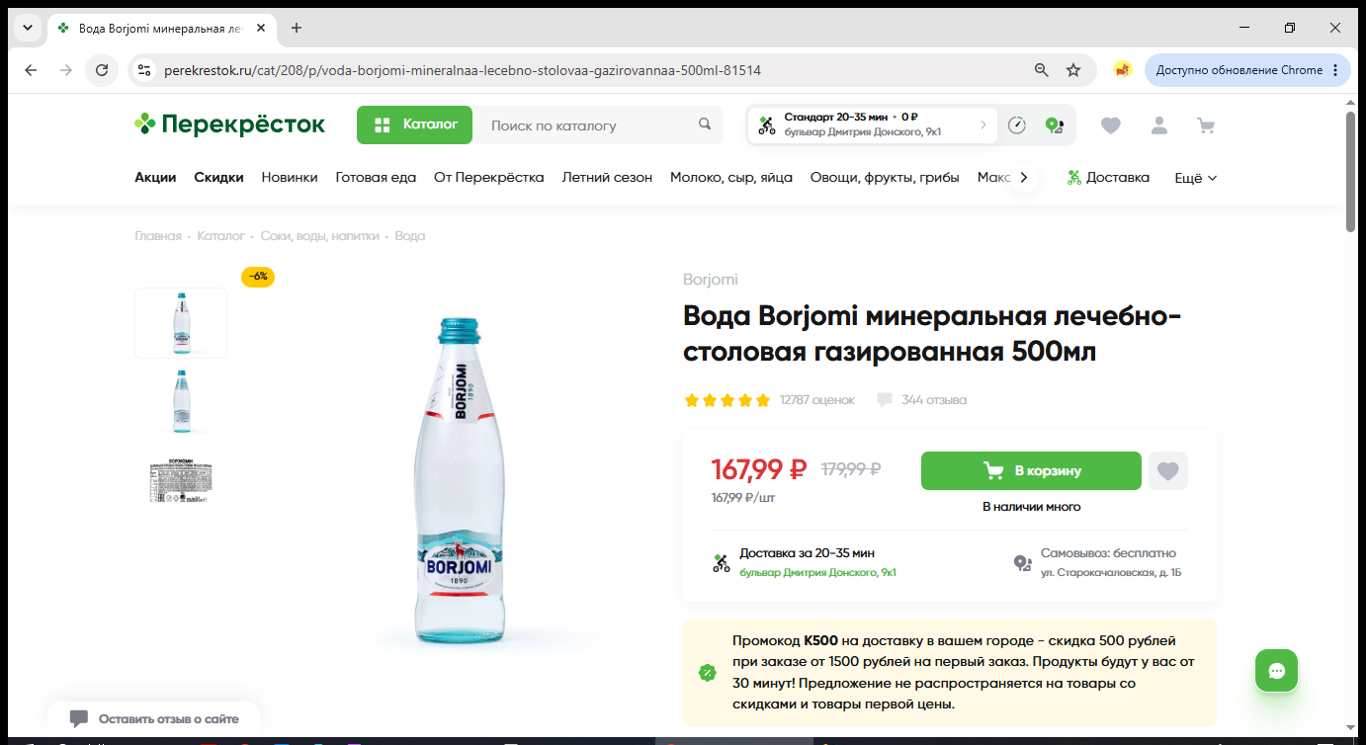Open the shopping cart icon in header
Viewport: 1366px width, 745px height.
click(1205, 125)
